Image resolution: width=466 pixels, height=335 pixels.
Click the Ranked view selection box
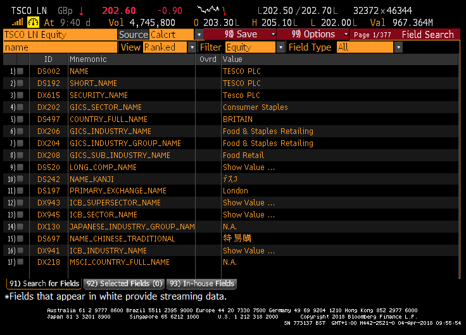pos(165,47)
